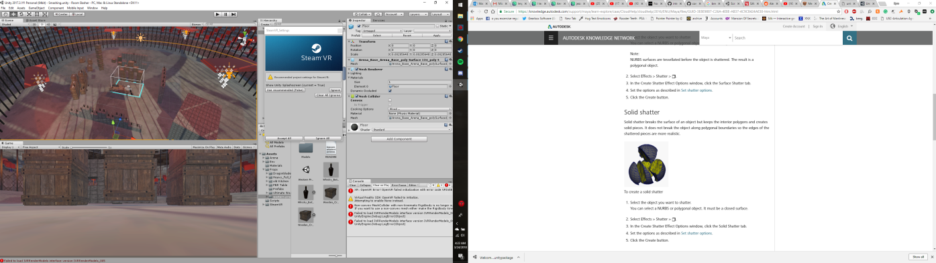Click the Autodesk search magnifier button
Viewport: 936px width, 263px height.
[x=849, y=38]
